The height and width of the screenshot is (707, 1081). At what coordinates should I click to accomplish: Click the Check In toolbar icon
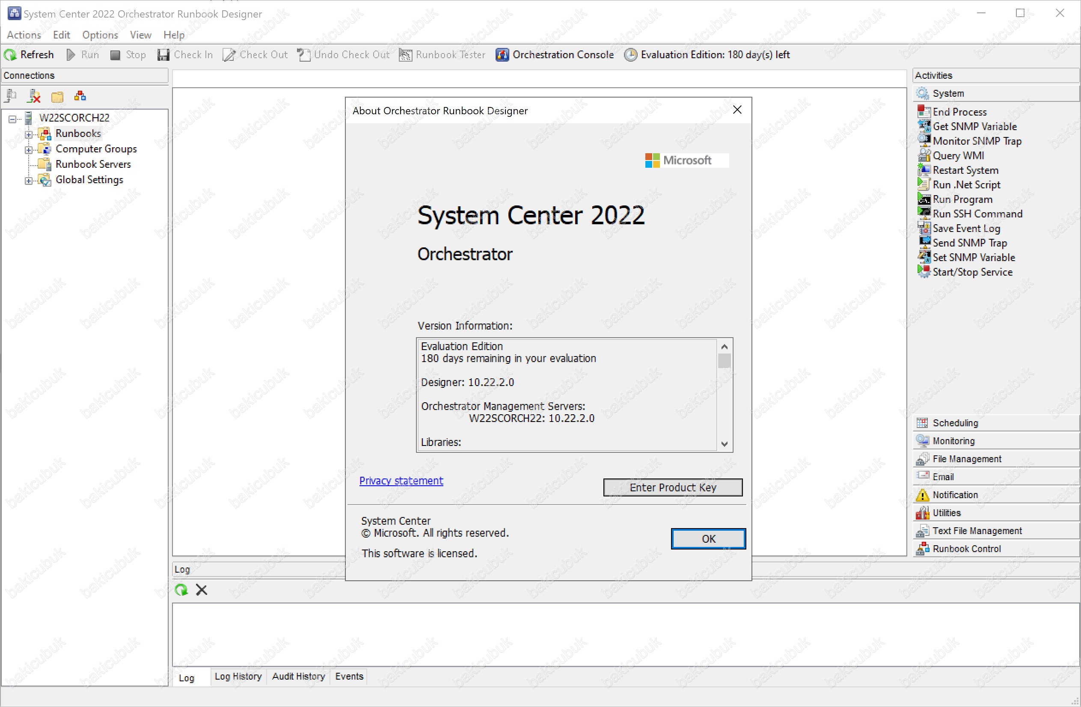163,55
